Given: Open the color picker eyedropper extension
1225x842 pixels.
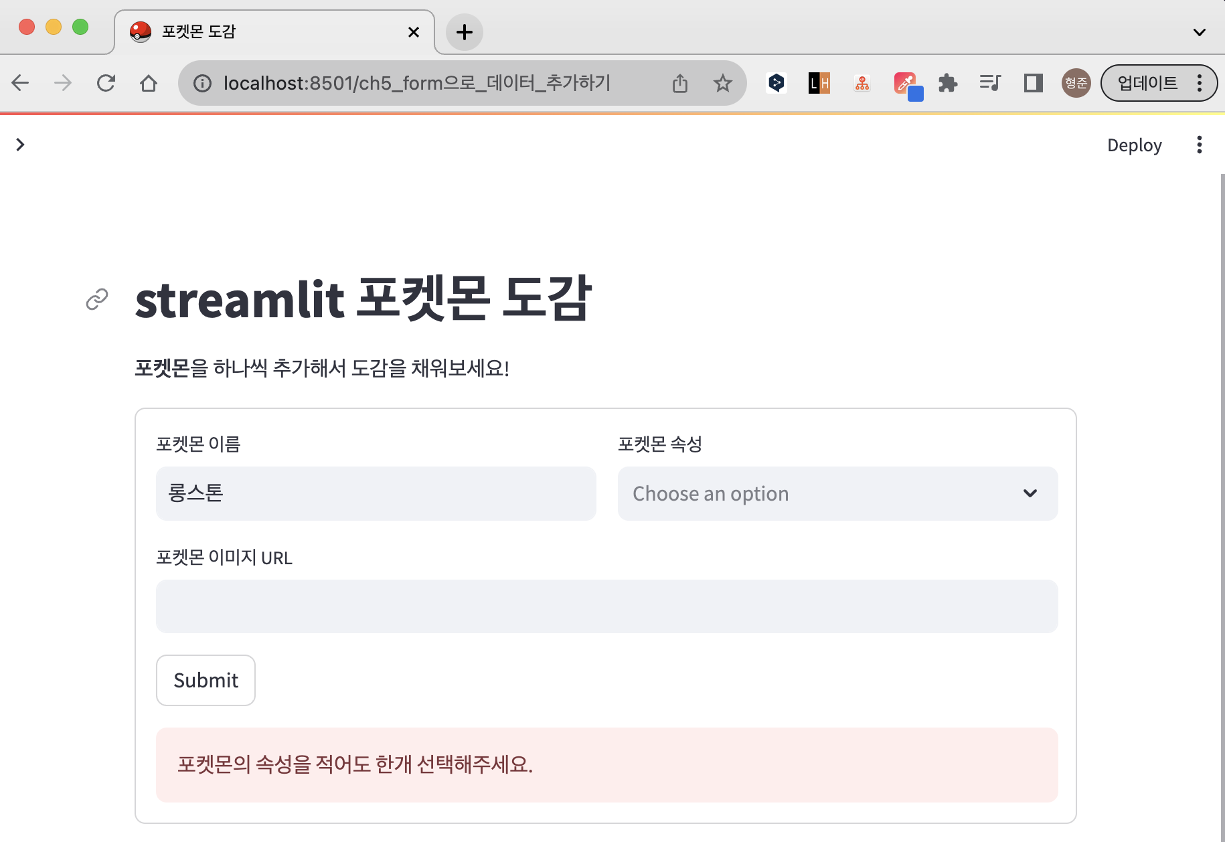Looking at the screenshot, I should pyautogui.click(x=908, y=86).
